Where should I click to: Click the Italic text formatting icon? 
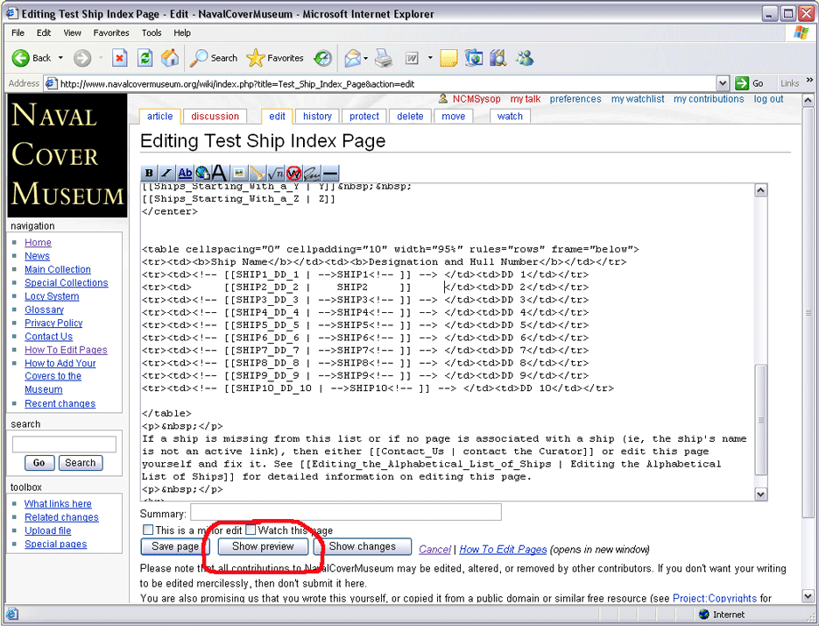[x=166, y=174]
